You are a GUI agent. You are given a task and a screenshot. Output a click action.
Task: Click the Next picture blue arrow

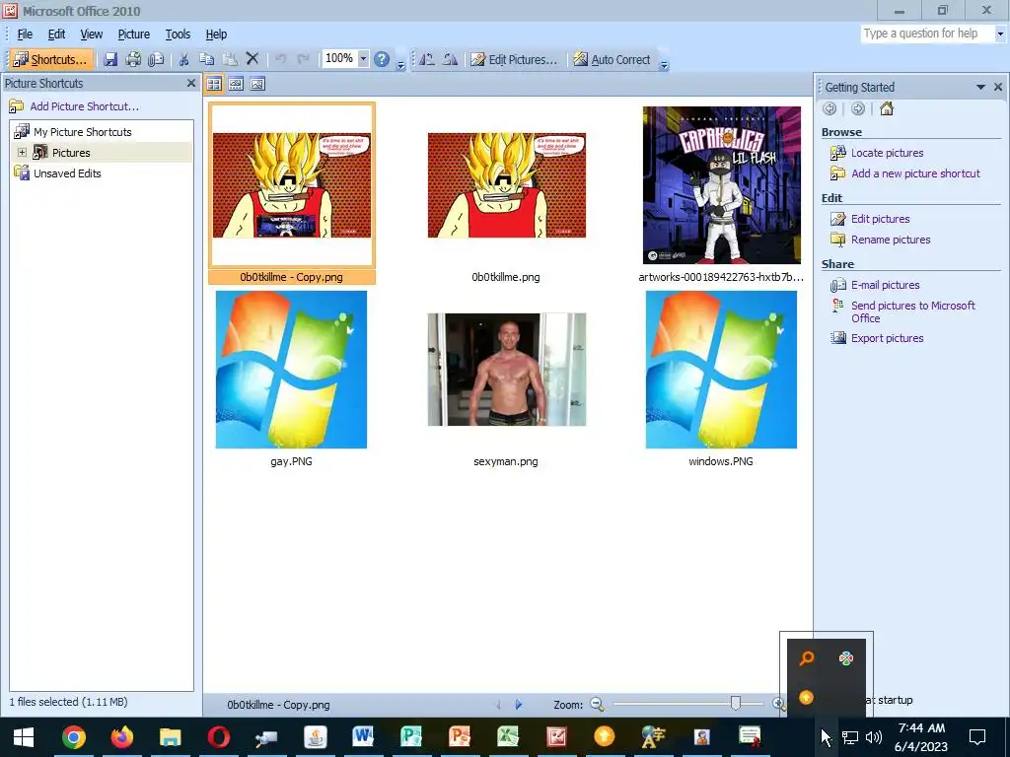(x=519, y=705)
